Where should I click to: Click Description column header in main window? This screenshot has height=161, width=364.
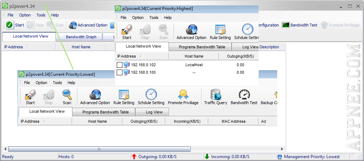click(x=269, y=47)
